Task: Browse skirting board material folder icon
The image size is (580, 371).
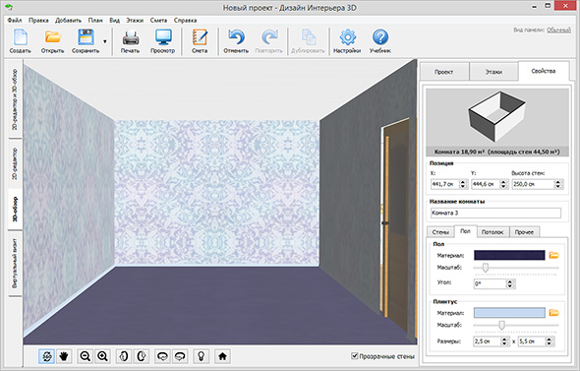Action: pos(553,313)
